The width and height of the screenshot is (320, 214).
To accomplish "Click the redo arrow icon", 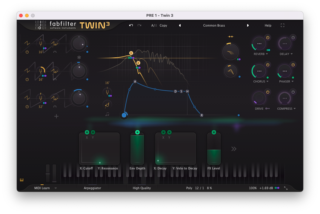I will tap(139, 25).
